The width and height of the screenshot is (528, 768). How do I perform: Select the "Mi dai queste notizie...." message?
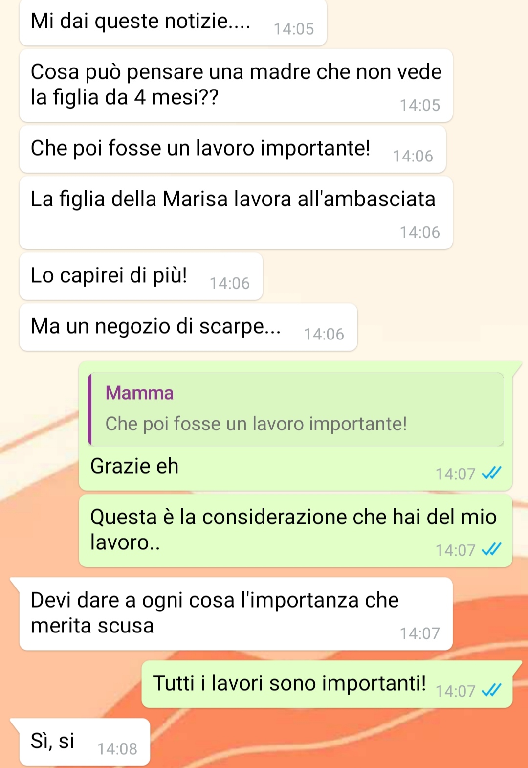click(173, 23)
